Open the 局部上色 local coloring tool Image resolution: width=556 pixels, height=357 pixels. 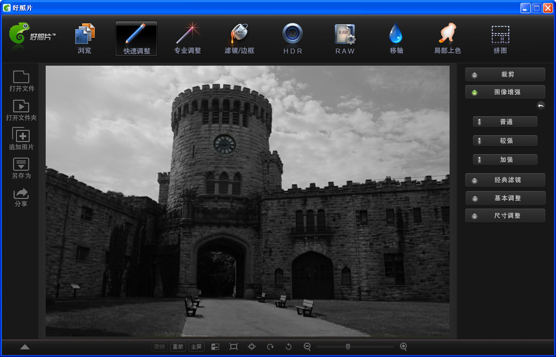[x=447, y=39]
